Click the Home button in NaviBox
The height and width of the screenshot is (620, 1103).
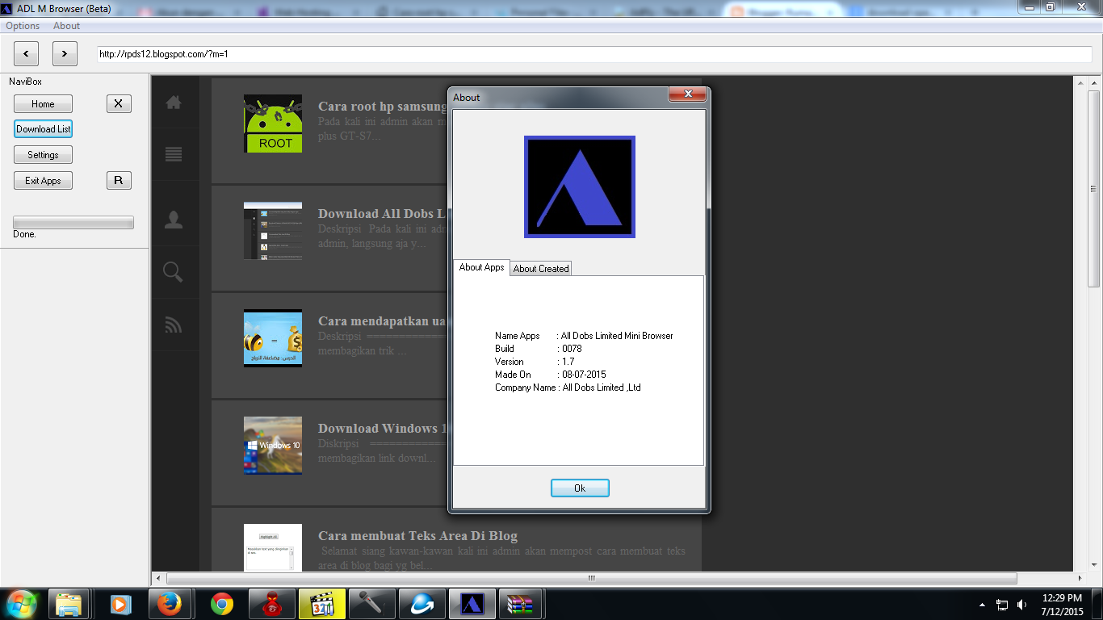(x=43, y=103)
